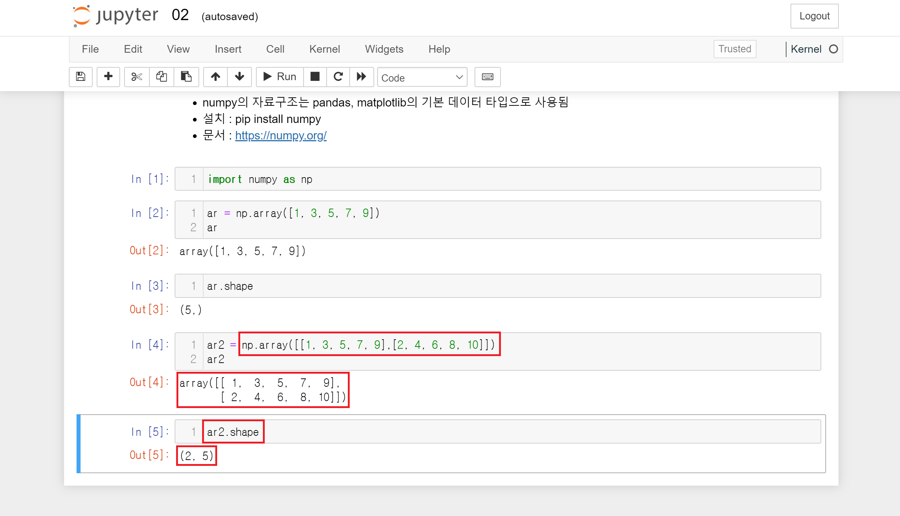Open the numpy.org documentation link

[x=280, y=135]
